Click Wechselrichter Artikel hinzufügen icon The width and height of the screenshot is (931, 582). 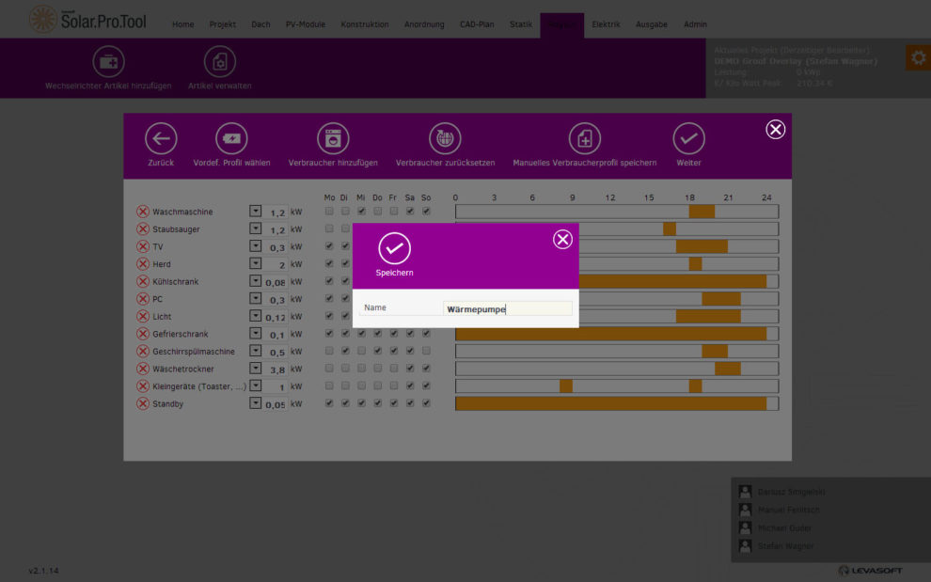point(108,62)
